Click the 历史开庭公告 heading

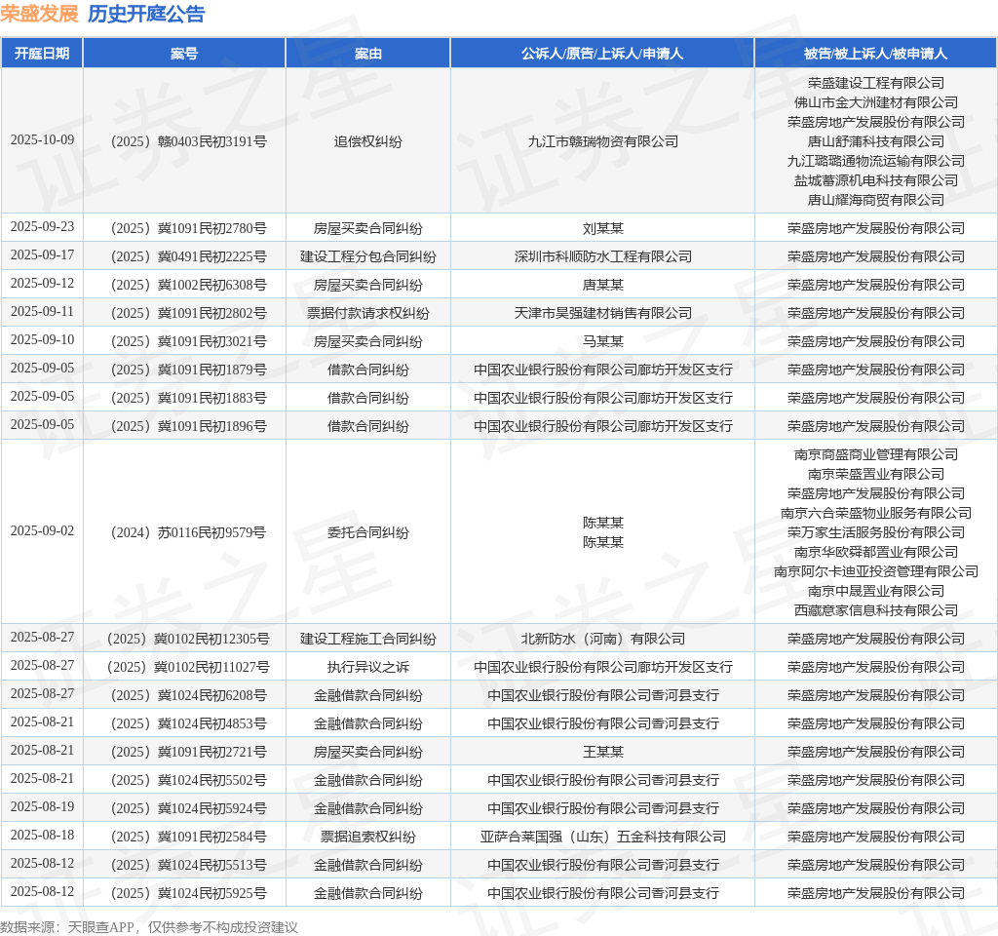pos(146,14)
